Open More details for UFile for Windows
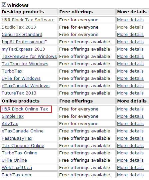Image resolution: width=149 pixels, height=180 pixels. [x=130, y=79]
